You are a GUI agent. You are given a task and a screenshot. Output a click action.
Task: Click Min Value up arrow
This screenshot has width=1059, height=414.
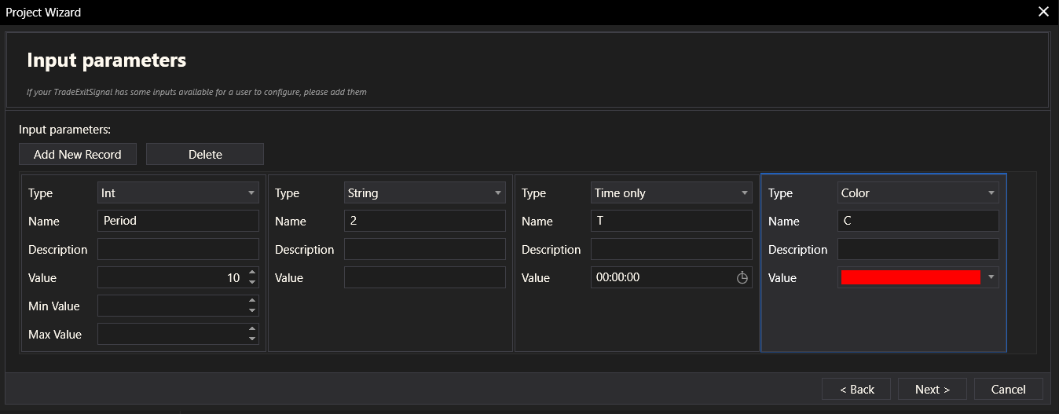[251, 301]
